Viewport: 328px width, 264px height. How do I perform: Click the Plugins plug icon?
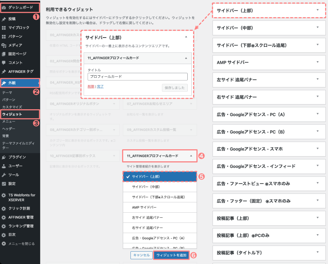pos(4,157)
